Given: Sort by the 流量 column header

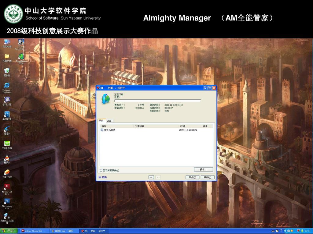Looking at the screenshot, I should coord(207,126).
